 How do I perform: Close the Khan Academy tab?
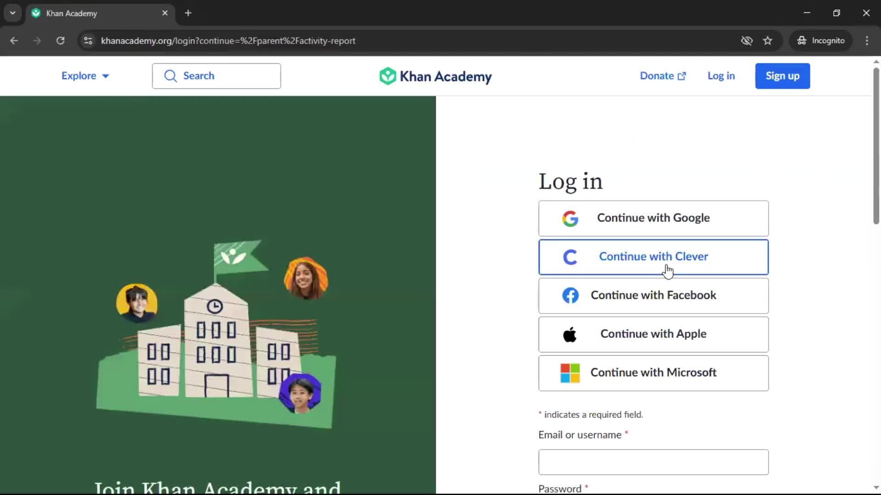click(165, 13)
